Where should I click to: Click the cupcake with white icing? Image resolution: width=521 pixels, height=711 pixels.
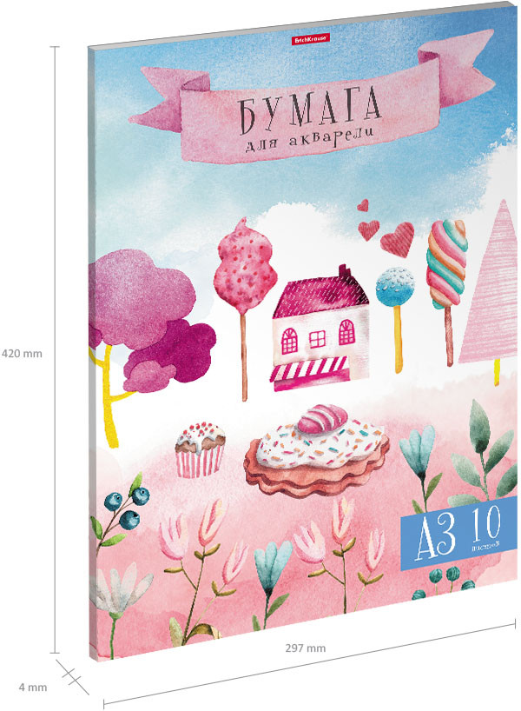point(201,450)
